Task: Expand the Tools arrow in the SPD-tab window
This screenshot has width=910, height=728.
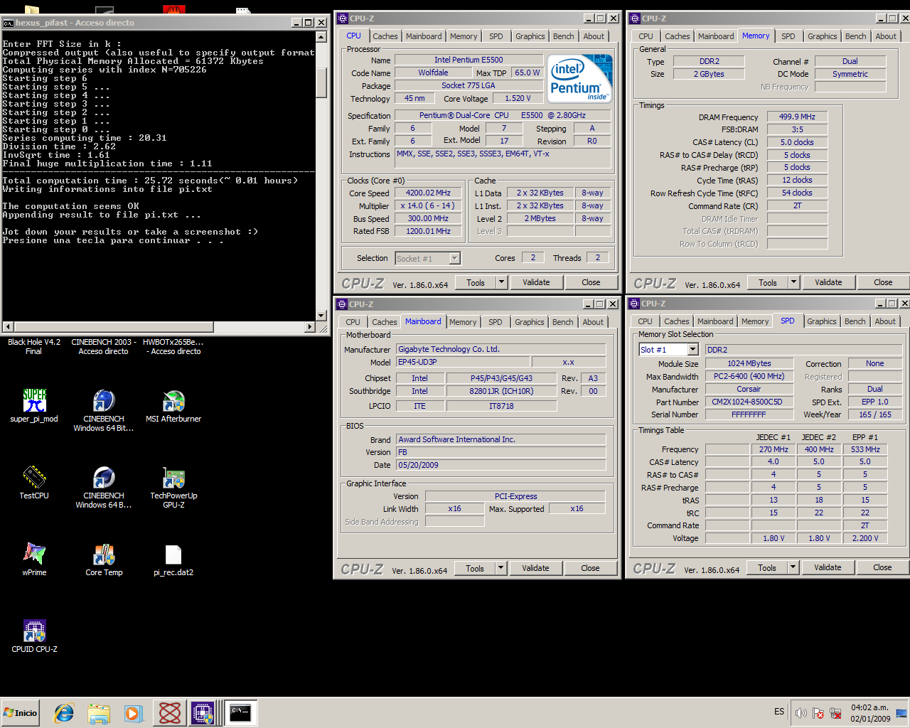Action: pos(793,567)
